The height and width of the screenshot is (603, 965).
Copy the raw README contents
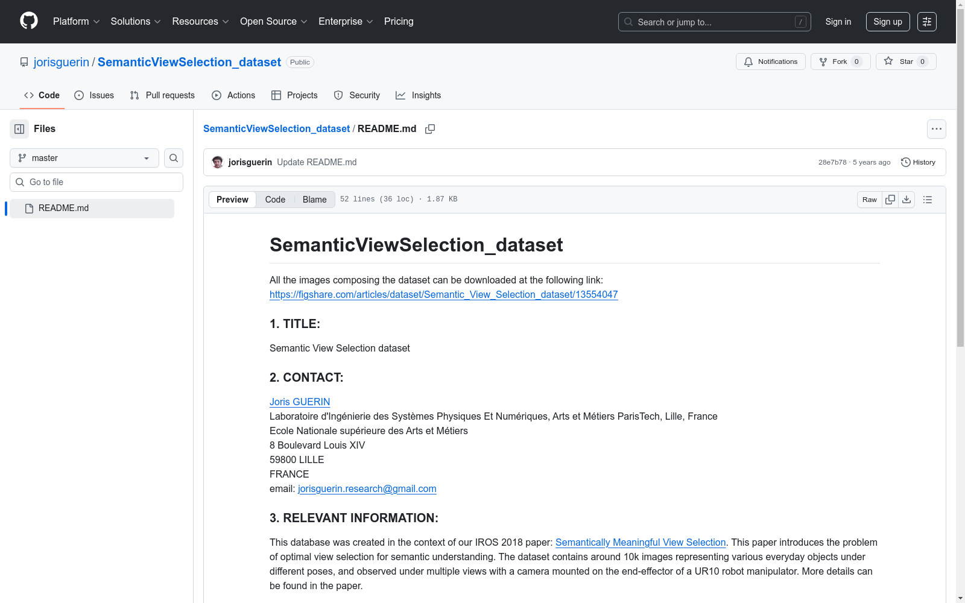(890, 199)
